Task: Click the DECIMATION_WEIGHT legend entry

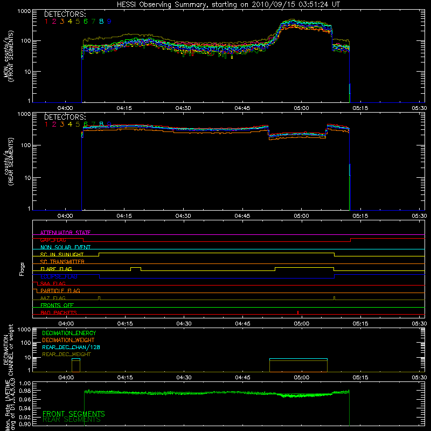Action: click(x=68, y=340)
